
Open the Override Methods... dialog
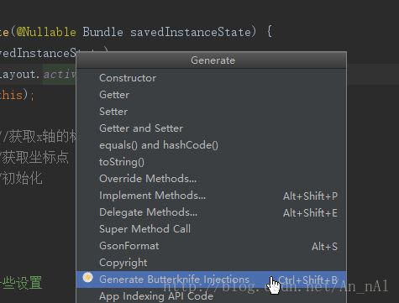[212, 179]
